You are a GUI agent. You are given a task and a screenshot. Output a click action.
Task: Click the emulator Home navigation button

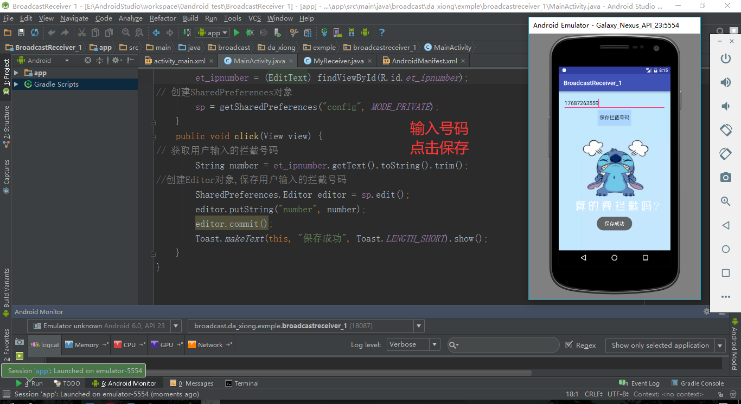pos(614,258)
